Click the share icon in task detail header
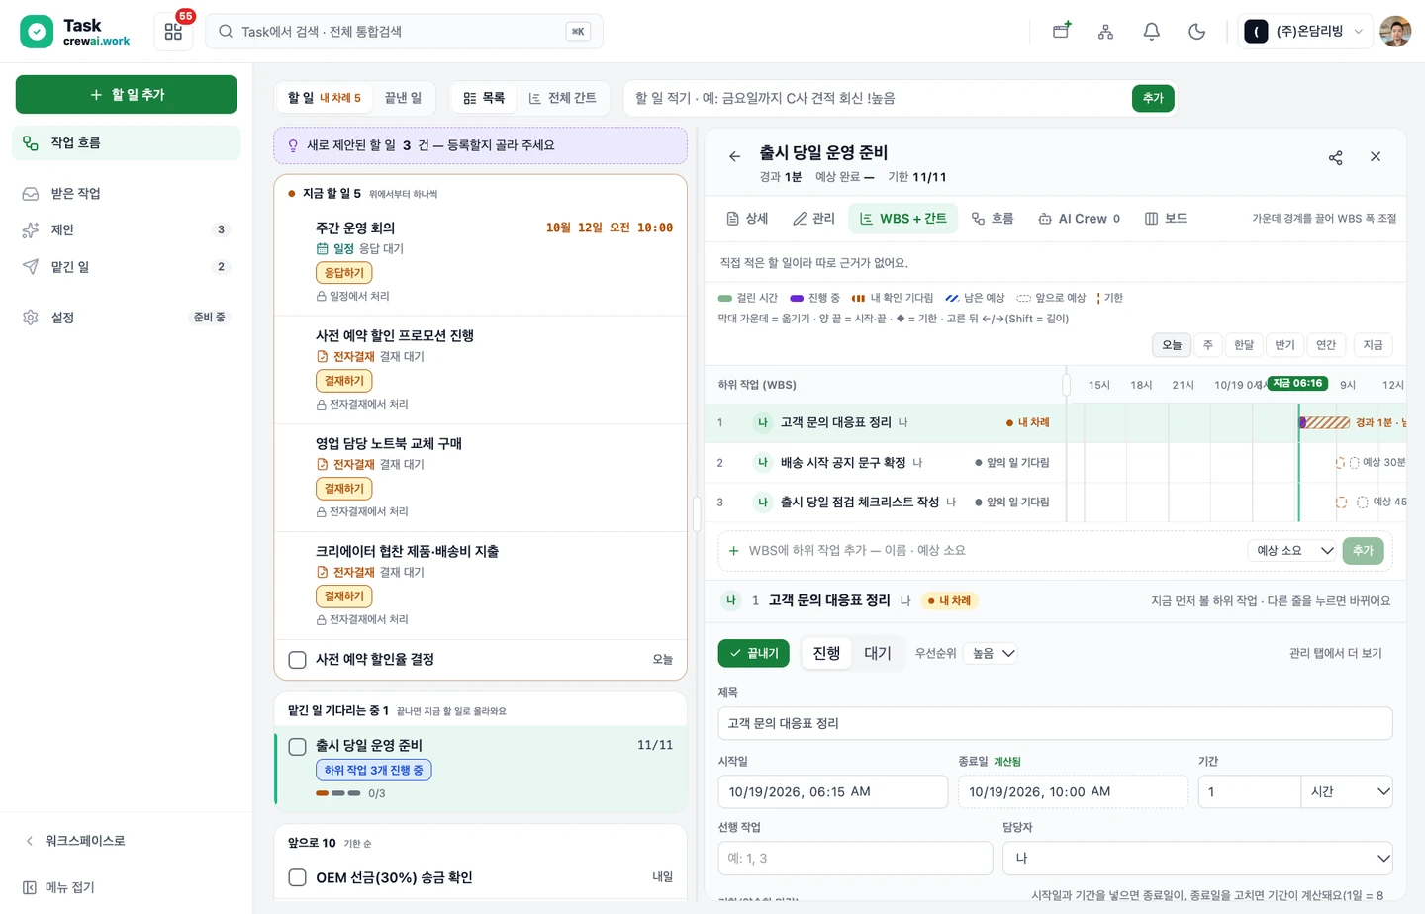 [1336, 157]
